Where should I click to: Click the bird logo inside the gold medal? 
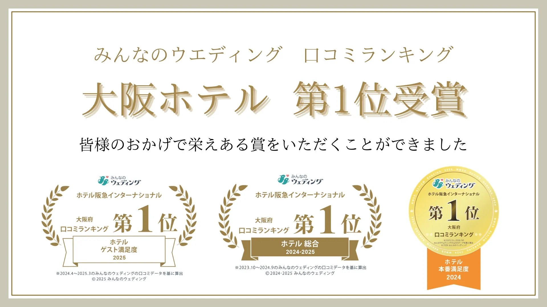click(x=438, y=184)
